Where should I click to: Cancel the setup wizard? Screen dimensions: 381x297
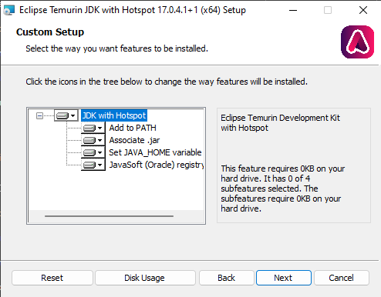(x=342, y=278)
